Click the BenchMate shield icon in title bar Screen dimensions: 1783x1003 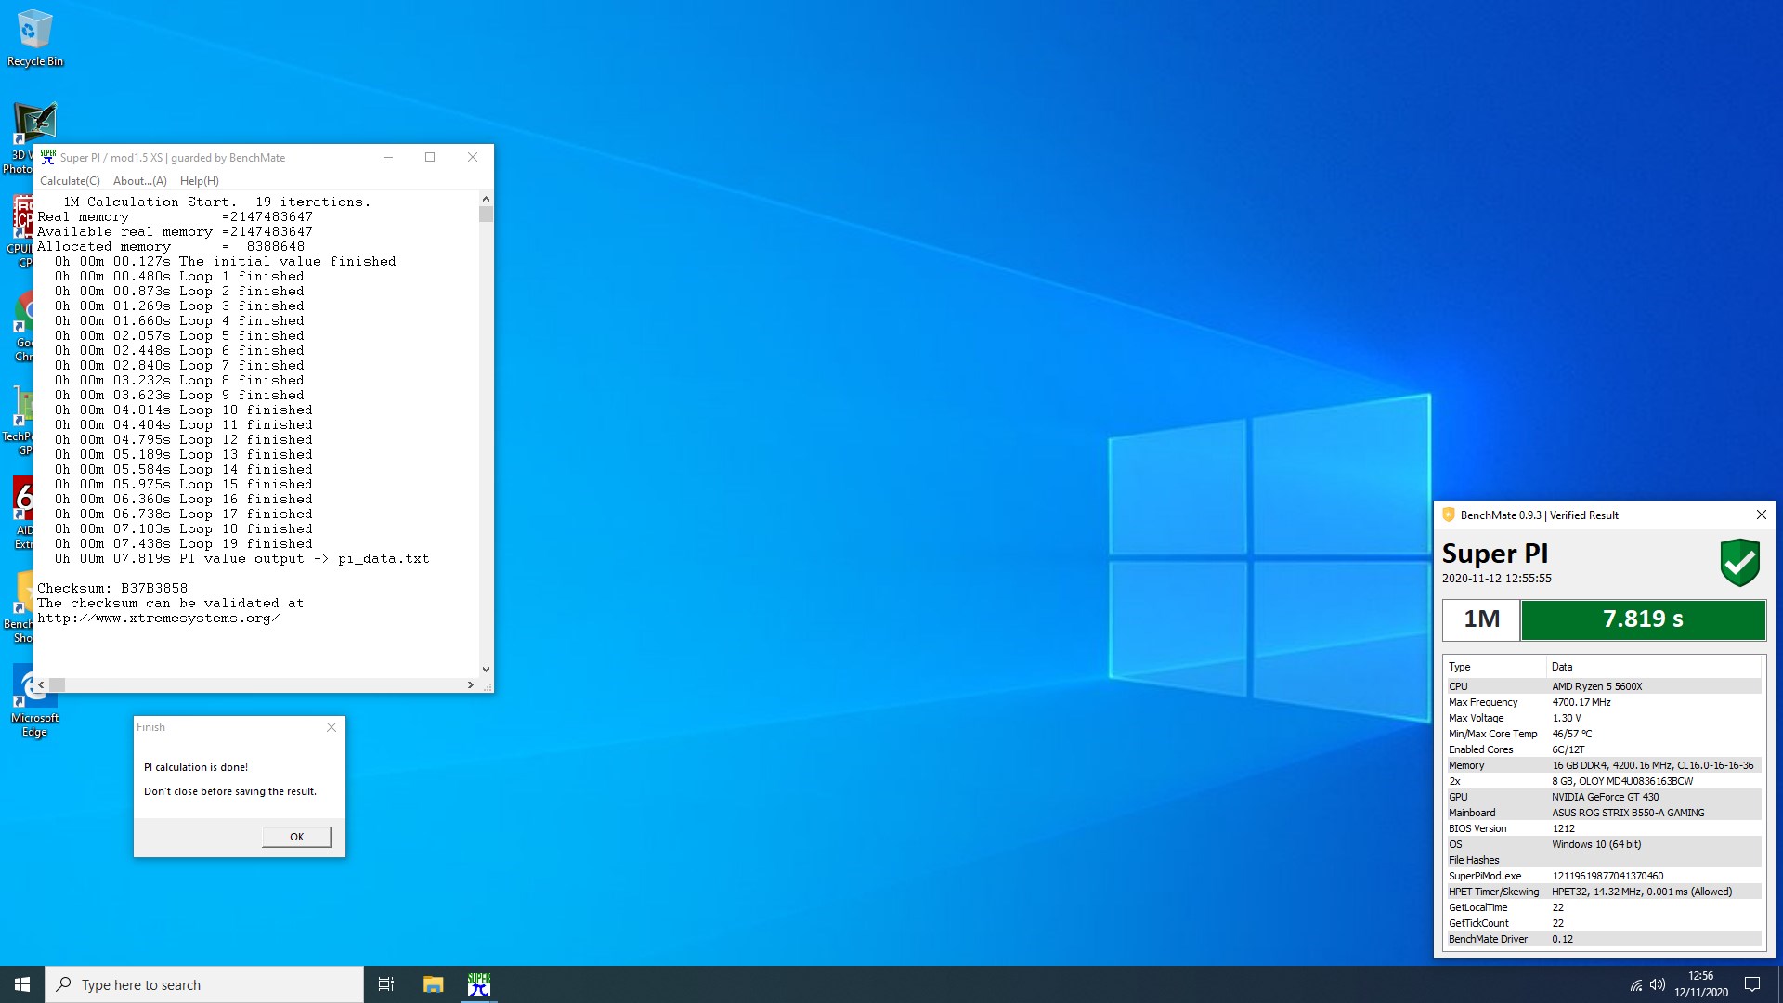1448,515
